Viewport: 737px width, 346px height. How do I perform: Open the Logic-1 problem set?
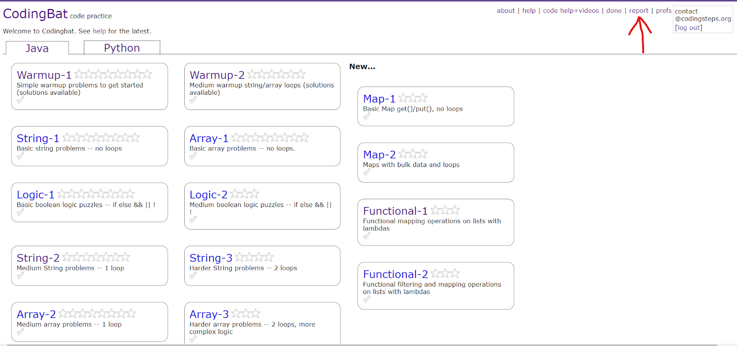click(x=35, y=195)
